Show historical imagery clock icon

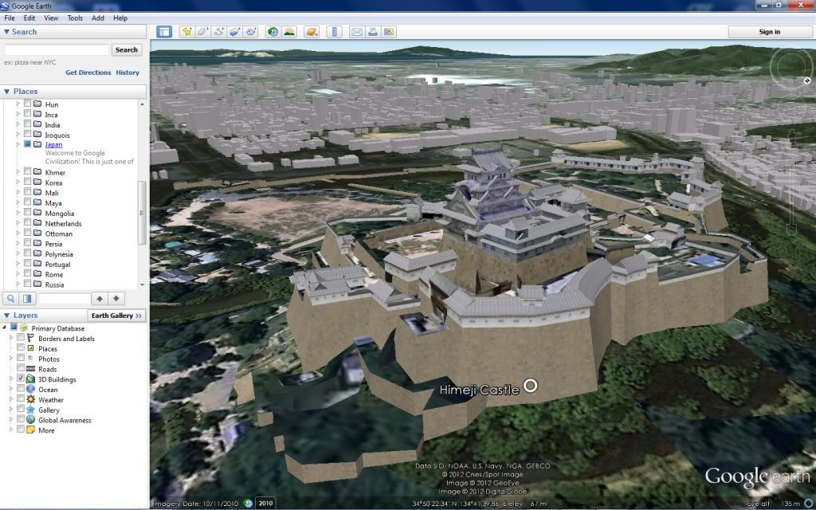click(x=273, y=32)
